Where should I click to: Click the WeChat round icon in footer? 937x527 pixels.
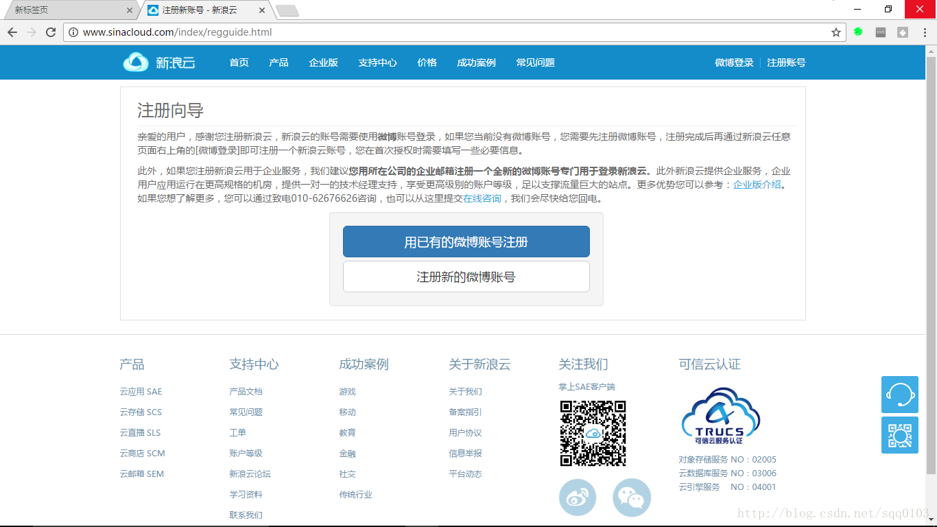point(632,497)
